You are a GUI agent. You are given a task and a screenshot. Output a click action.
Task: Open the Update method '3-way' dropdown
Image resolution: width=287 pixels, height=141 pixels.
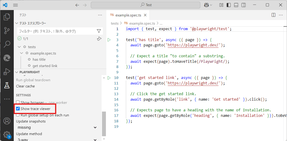57,139
